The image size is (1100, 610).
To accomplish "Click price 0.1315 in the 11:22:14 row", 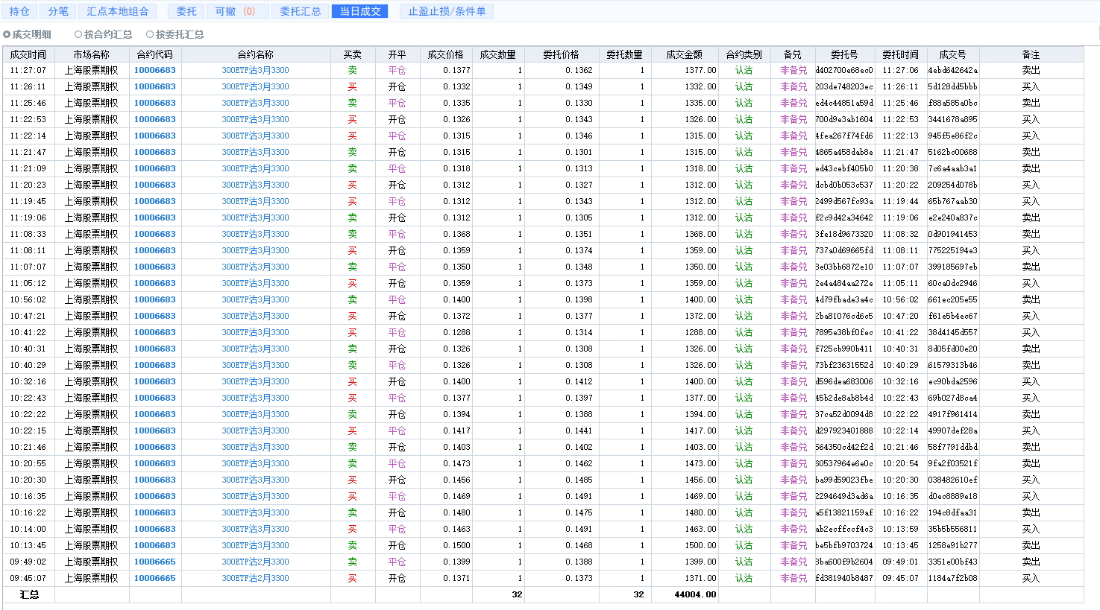I will click(x=456, y=136).
